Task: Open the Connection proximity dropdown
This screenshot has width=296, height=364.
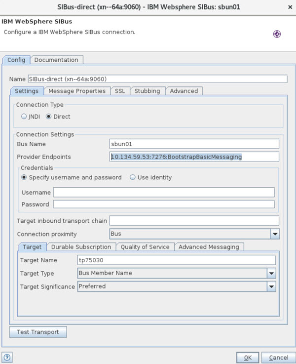Action: 275,234
